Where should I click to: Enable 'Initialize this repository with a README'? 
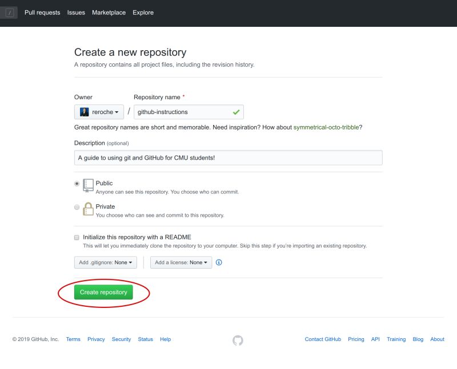[x=77, y=237]
